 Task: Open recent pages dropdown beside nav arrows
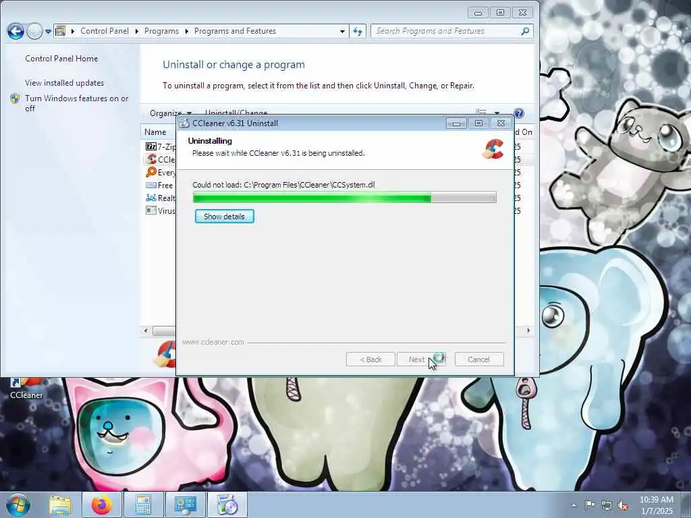48,31
